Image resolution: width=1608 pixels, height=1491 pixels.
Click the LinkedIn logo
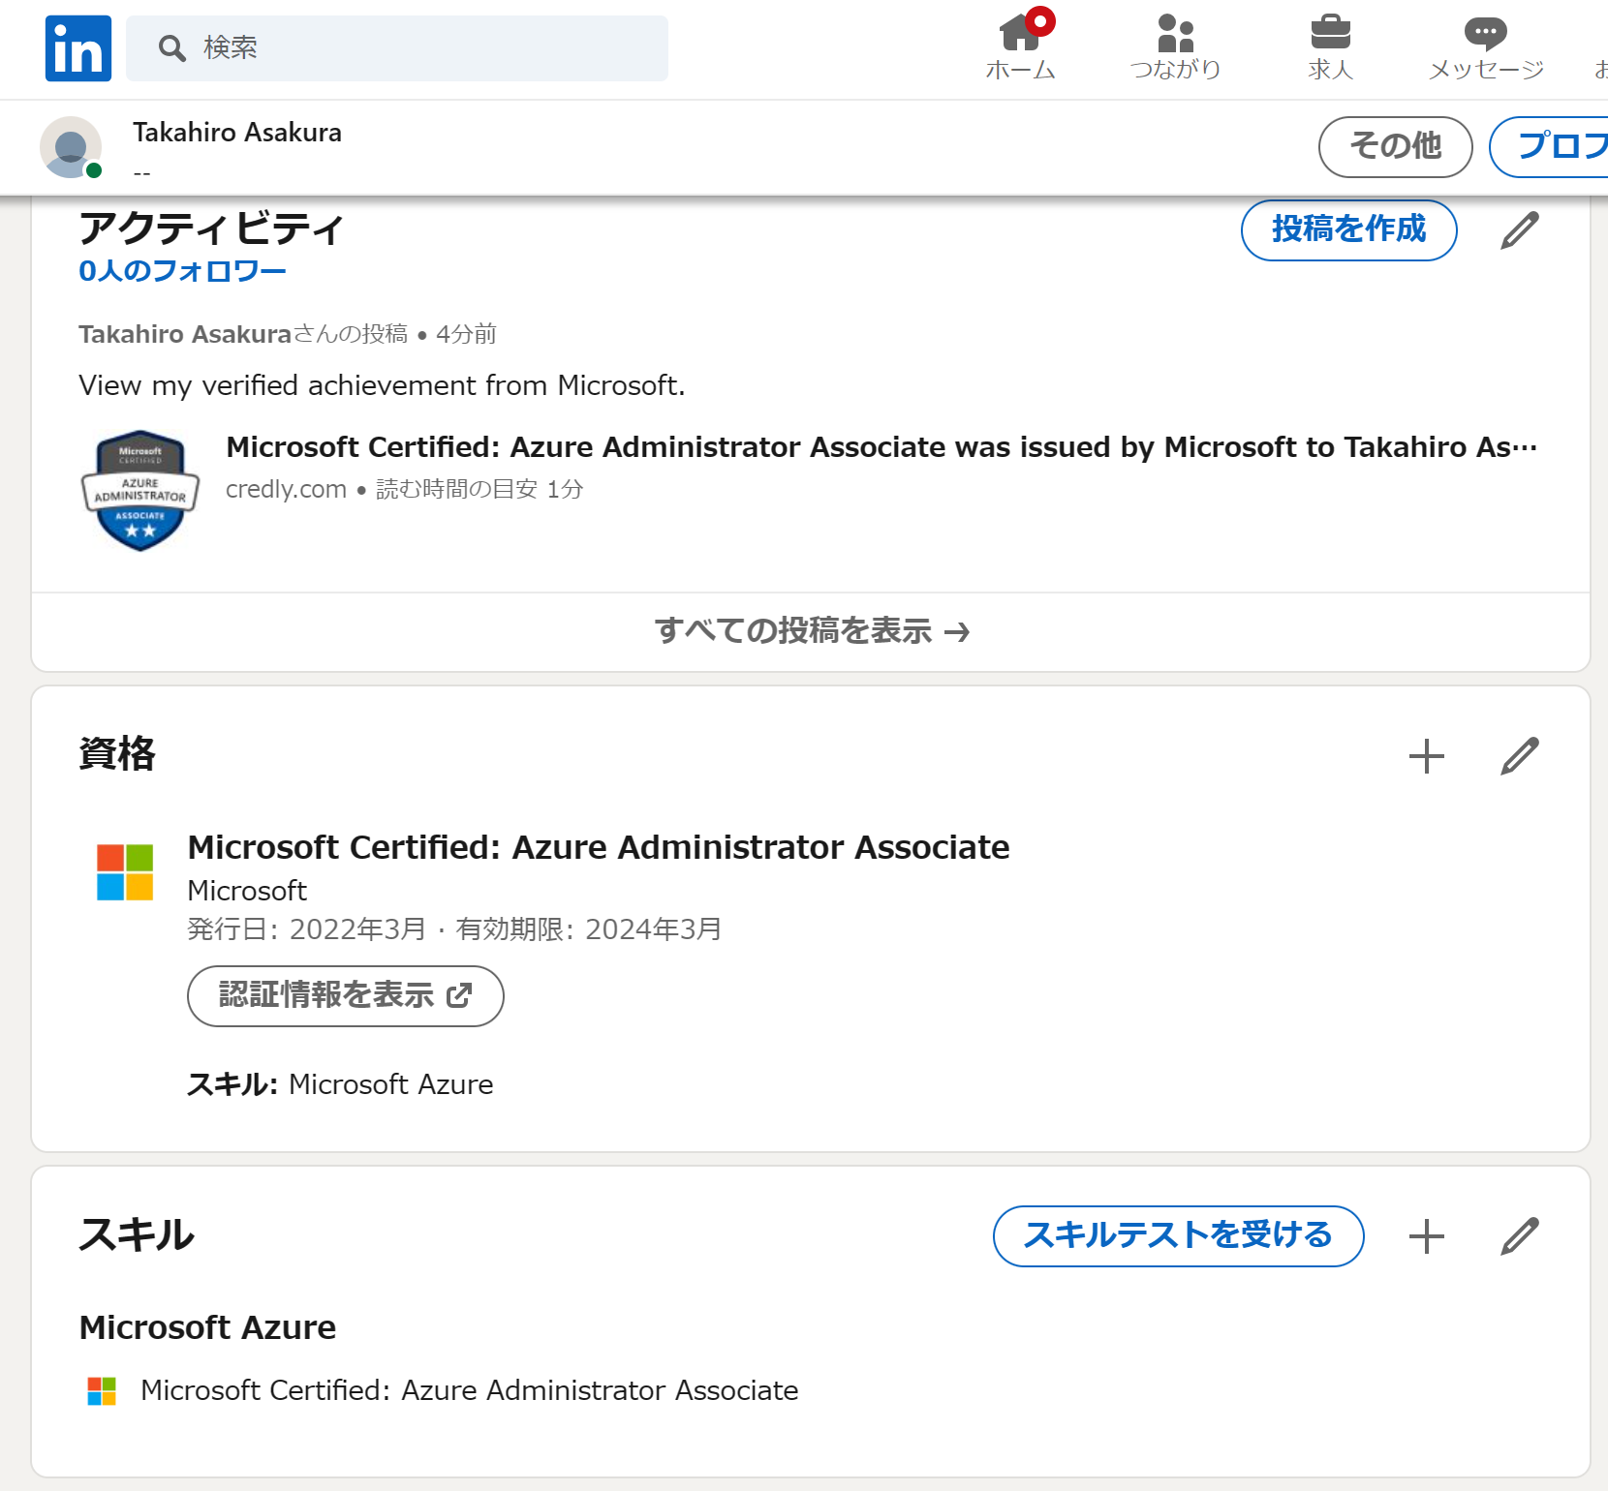[x=77, y=47]
